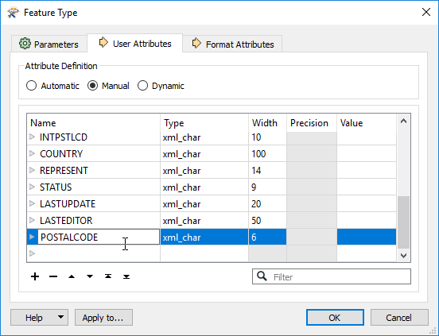Switch to the Parameters tab
The image size is (439, 336).
49,44
